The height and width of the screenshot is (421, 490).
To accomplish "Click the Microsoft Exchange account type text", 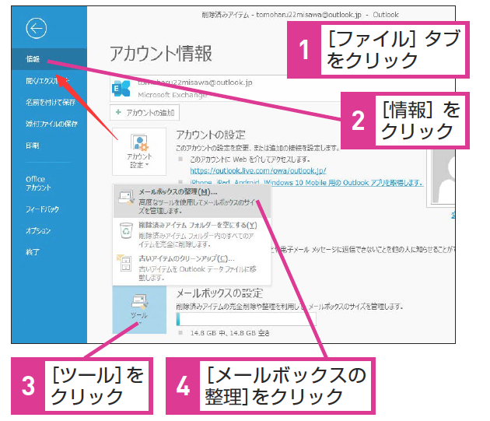I will click(x=173, y=95).
